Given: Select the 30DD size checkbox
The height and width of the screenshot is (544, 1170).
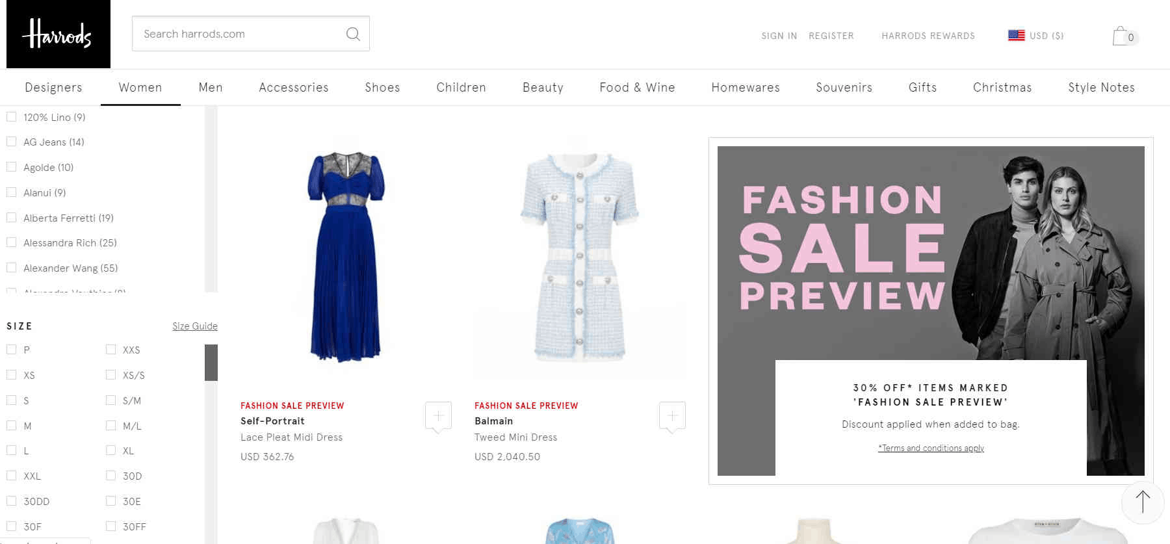Looking at the screenshot, I should click(x=11, y=501).
